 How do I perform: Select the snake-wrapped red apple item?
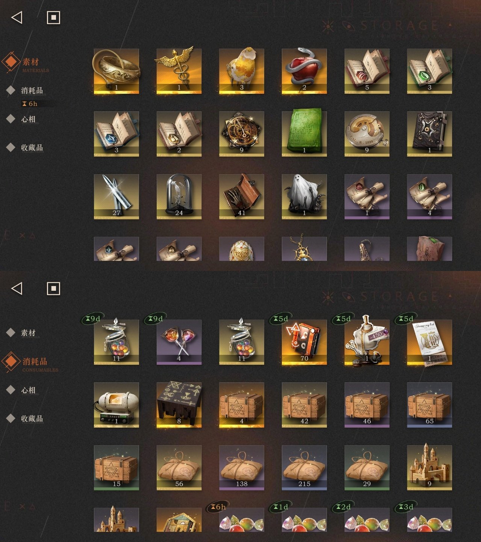point(304,71)
